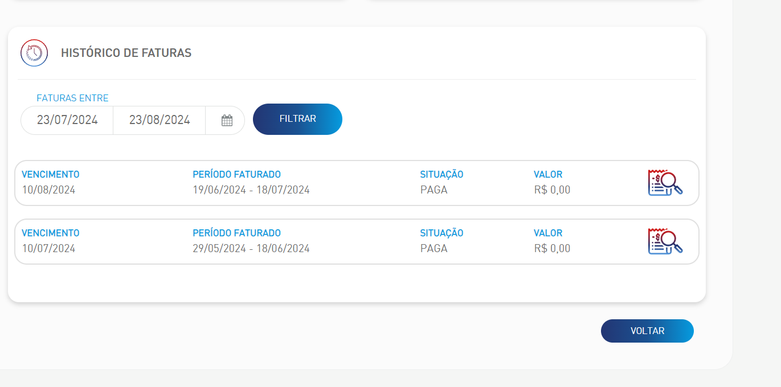Click PERÍODO FATURADO label in 10/07/2024 invoice
This screenshot has width=781, height=387.
[x=236, y=233]
